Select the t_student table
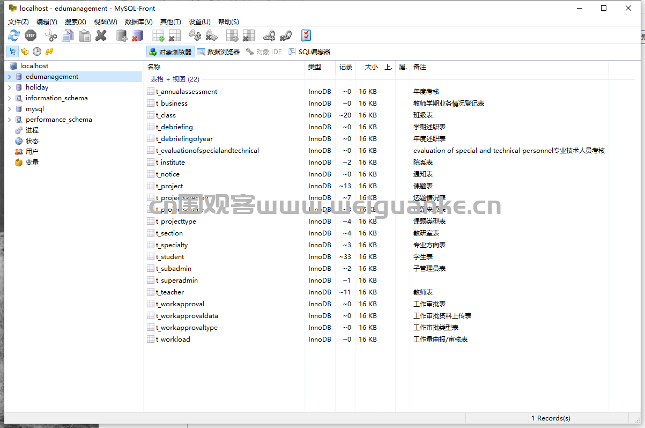This screenshot has width=645, height=428. (x=170, y=257)
